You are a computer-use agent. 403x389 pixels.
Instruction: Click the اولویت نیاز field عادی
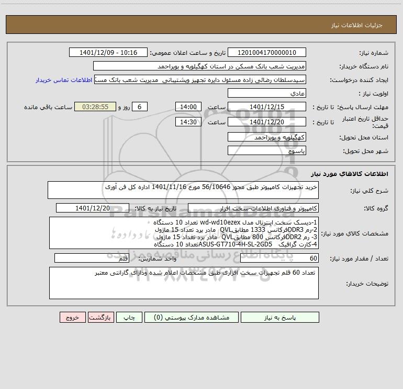click(x=267, y=93)
